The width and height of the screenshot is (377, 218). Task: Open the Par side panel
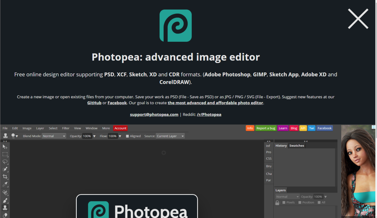(269, 180)
